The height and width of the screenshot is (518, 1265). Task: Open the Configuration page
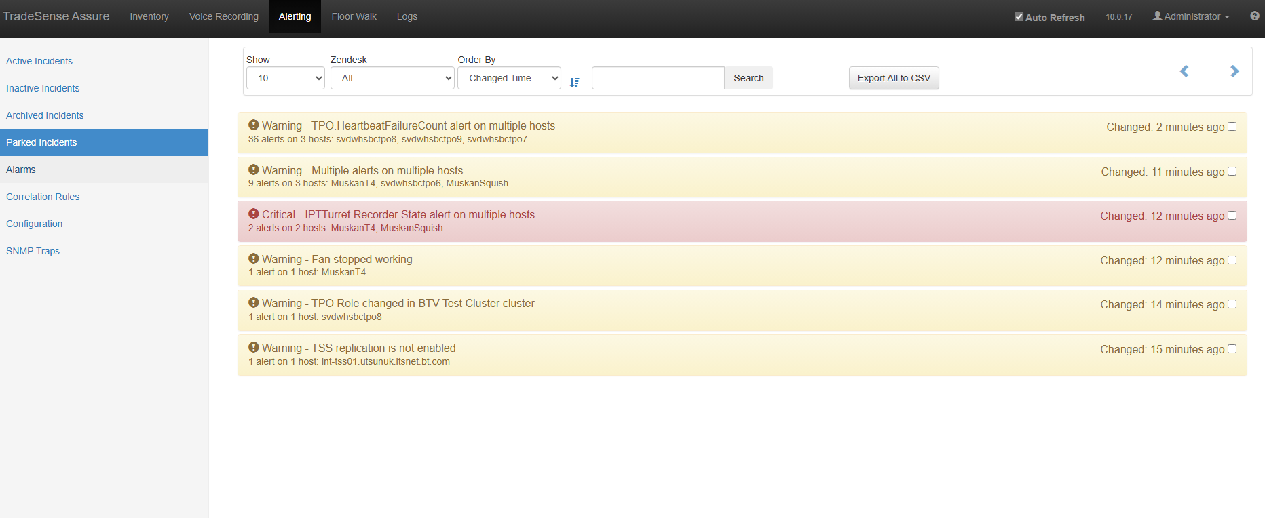(104, 224)
